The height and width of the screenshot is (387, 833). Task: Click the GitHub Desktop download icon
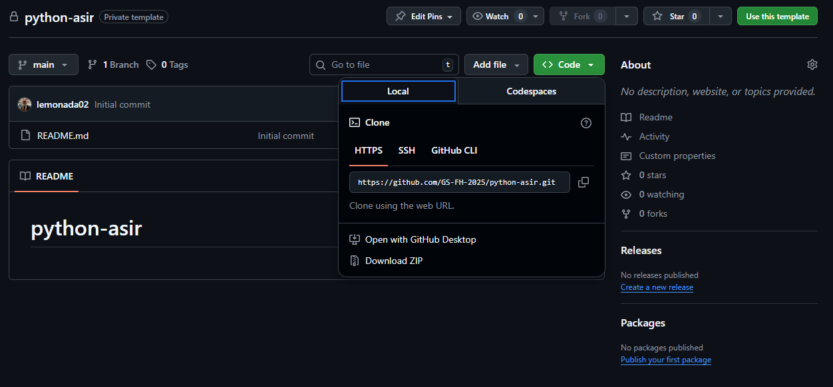click(x=355, y=239)
